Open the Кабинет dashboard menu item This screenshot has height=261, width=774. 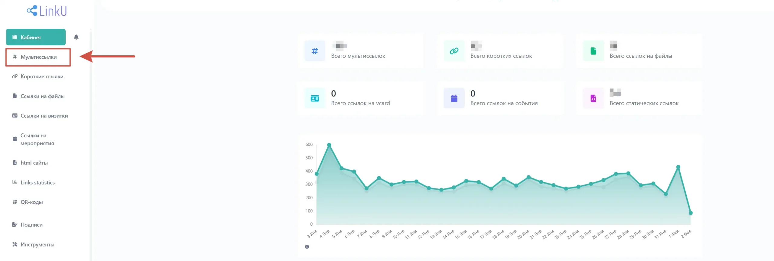(36, 37)
